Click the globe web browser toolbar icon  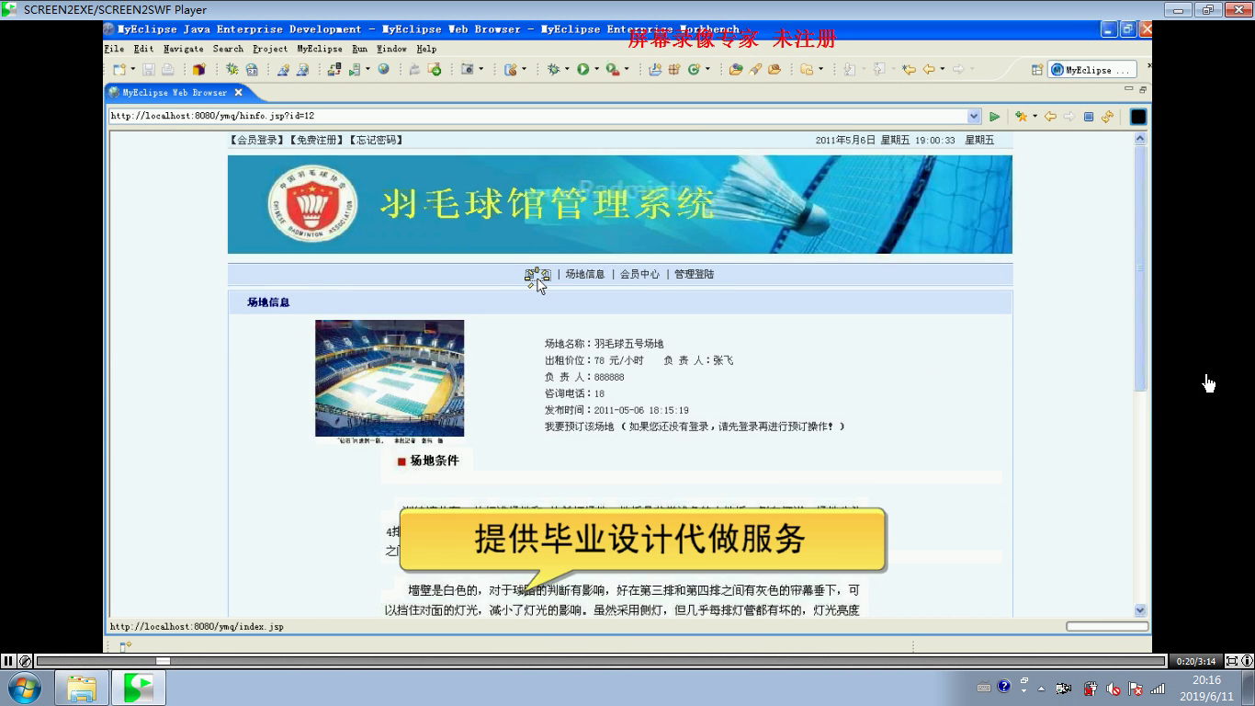coord(383,69)
